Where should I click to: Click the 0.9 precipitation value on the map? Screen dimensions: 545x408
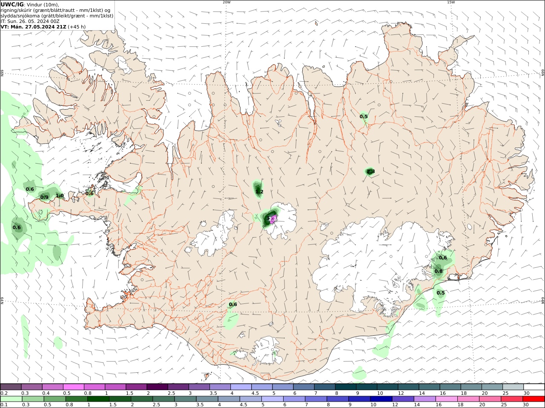pyautogui.click(x=44, y=197)
